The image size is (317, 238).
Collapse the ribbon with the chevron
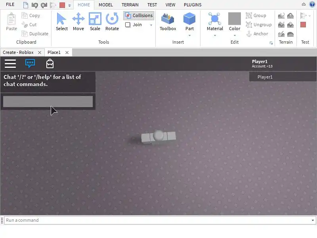click(304, 4)
